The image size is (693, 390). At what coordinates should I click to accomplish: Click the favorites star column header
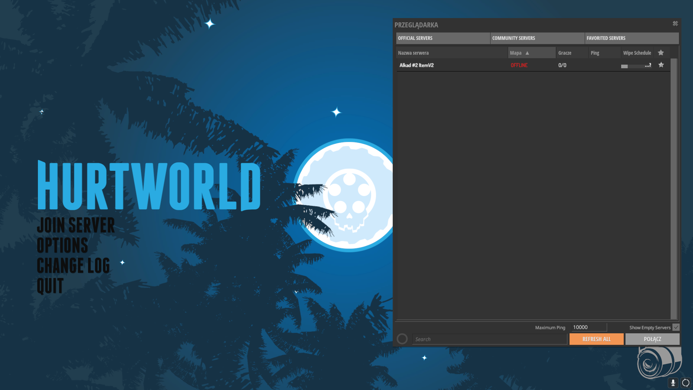point(661,53)
